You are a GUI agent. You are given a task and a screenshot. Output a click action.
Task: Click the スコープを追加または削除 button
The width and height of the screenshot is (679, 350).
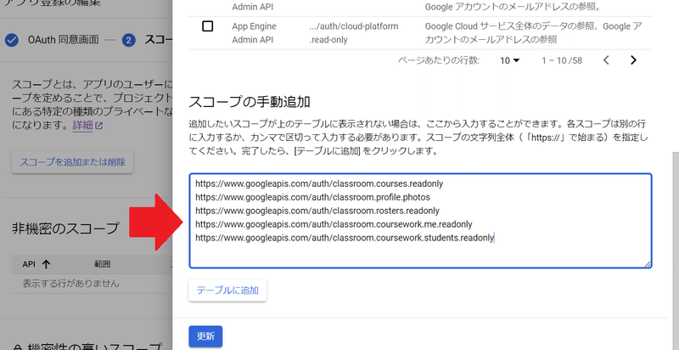tap(72, 162)
